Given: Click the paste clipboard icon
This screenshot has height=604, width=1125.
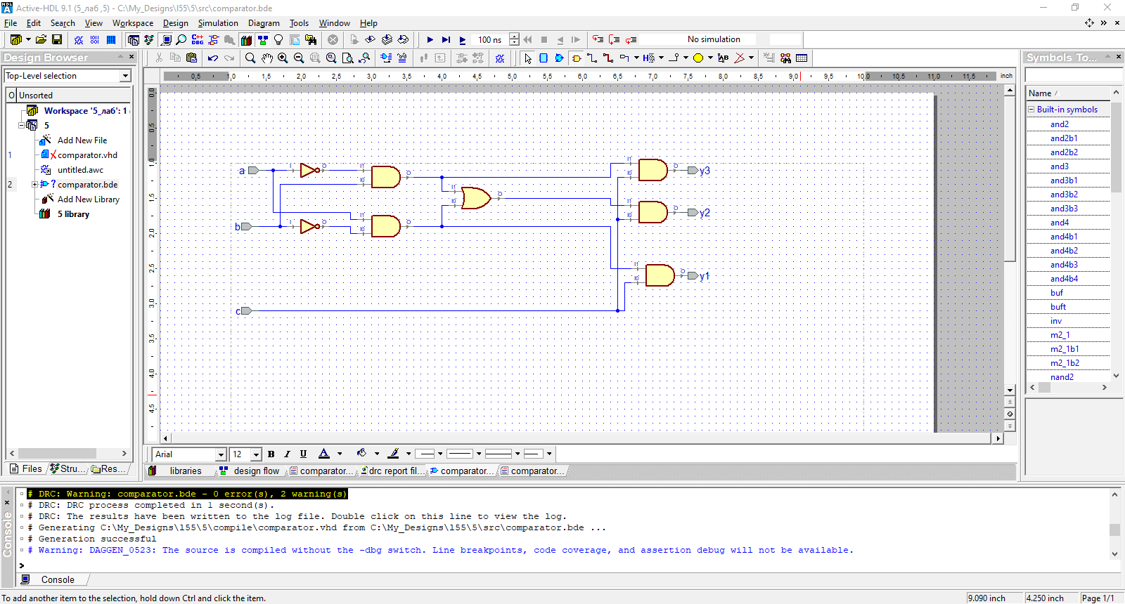Looking at the screenshot, I should [x=191, y=58].
